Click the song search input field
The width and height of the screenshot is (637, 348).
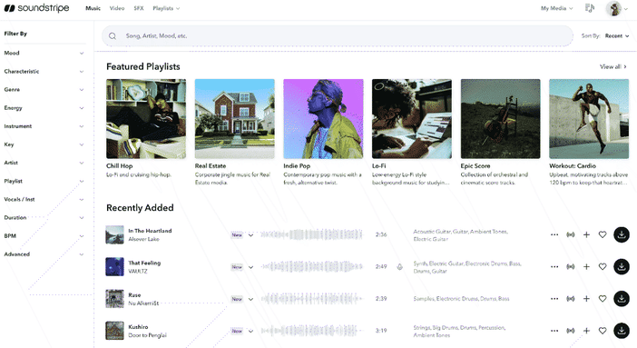pos(338,35)
